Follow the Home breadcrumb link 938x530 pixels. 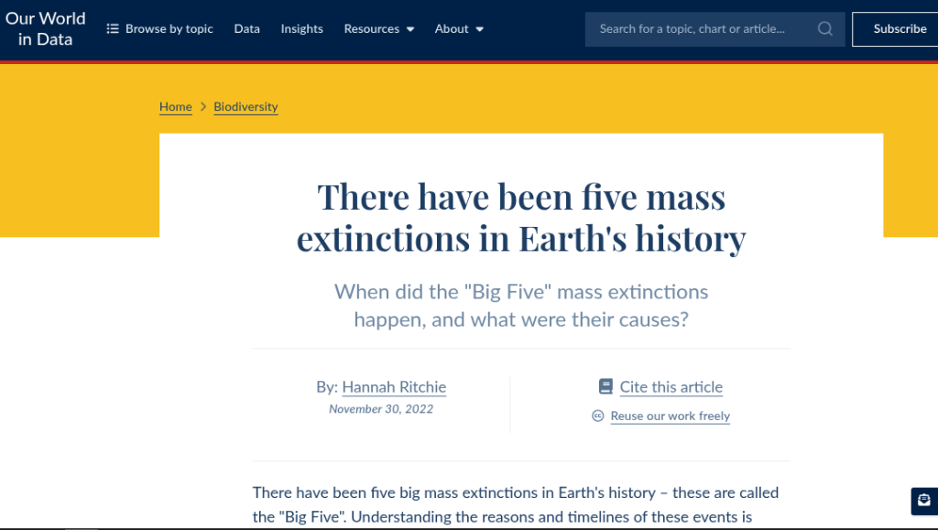pos(175,107)
